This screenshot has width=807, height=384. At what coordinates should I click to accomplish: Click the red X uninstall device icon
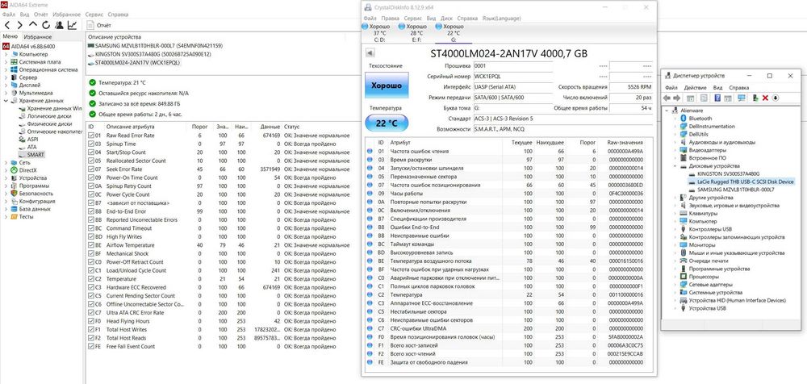pos(765,98)
